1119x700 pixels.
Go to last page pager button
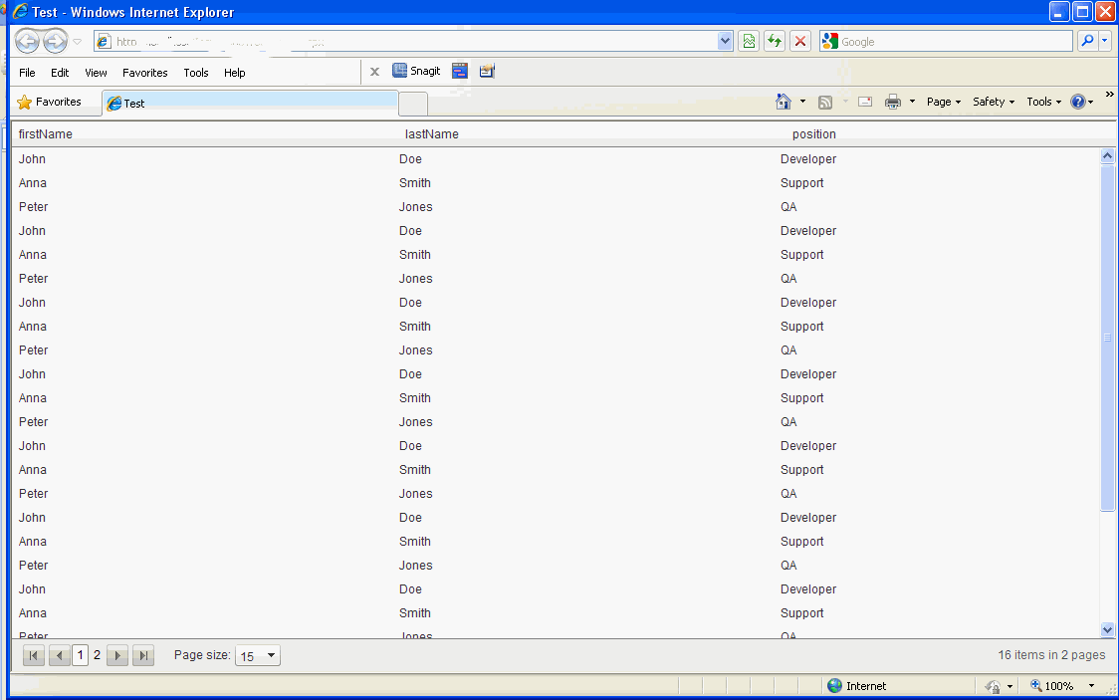click(x=143, y=655)
